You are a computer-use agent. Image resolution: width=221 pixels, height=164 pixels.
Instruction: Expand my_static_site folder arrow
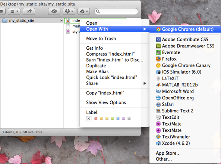pyautogui.click(x=61, y=21)
